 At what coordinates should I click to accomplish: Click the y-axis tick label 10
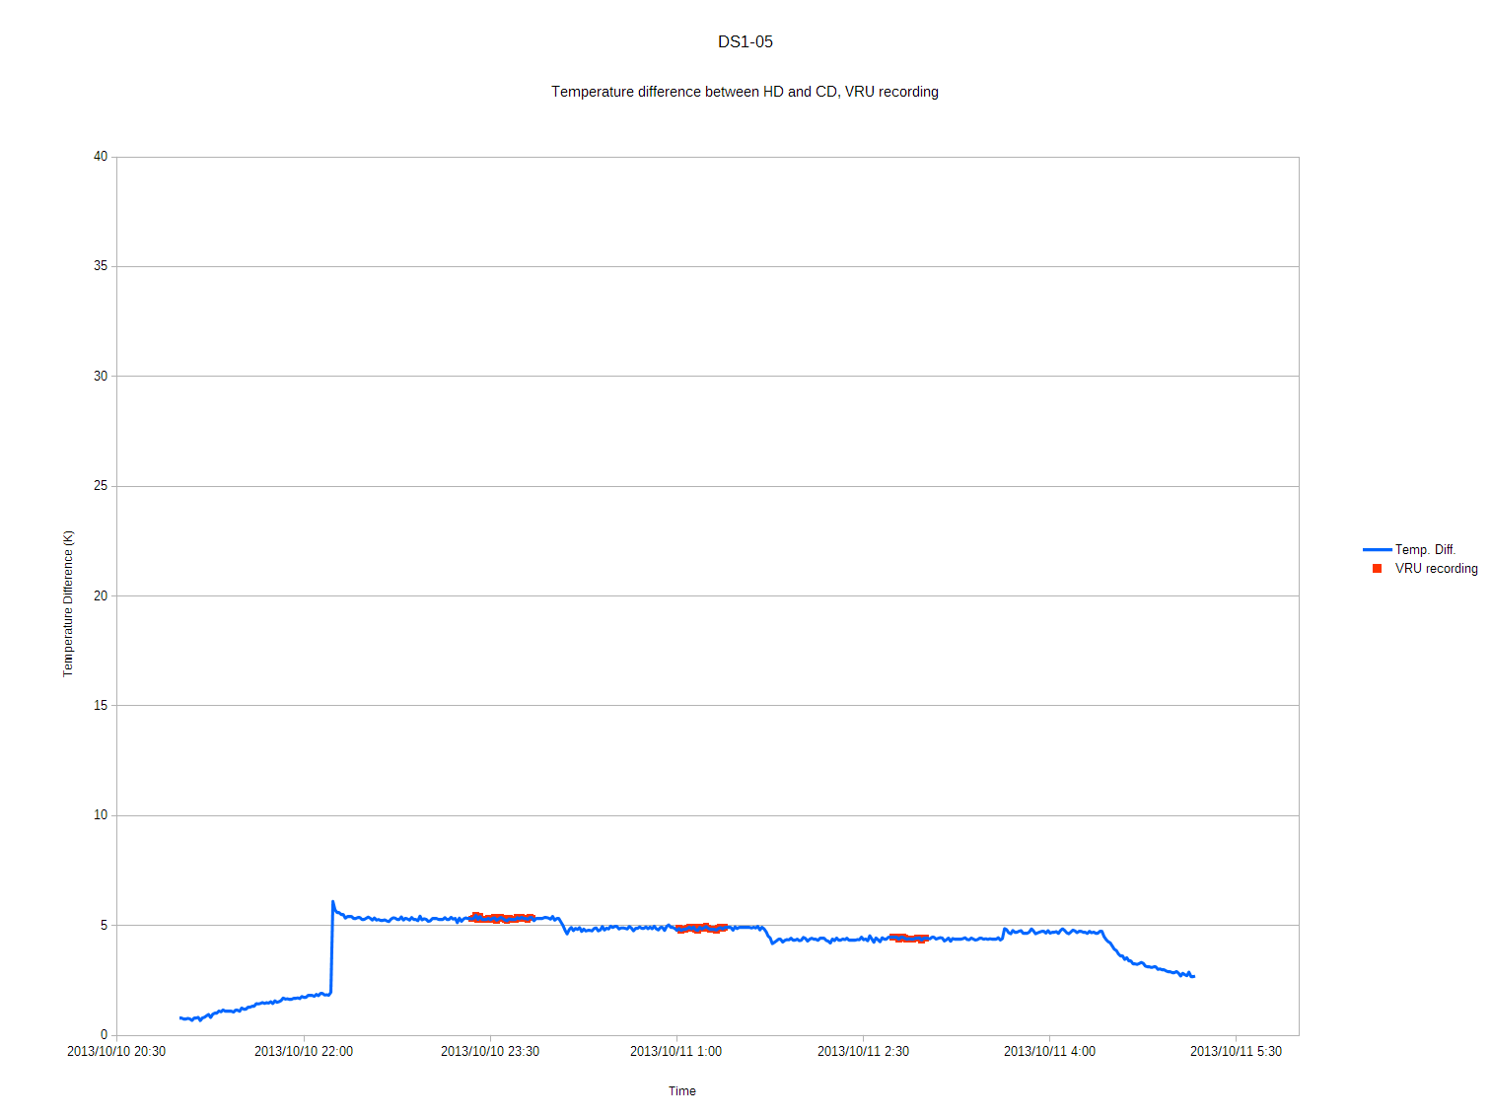coord(101,815)
